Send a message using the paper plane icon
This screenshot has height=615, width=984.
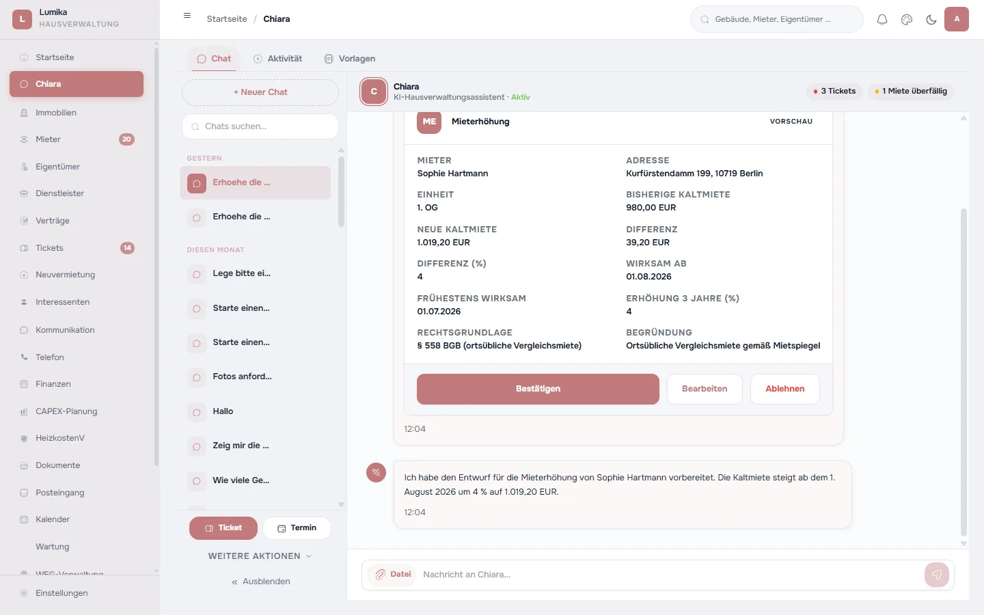point(936,575)
